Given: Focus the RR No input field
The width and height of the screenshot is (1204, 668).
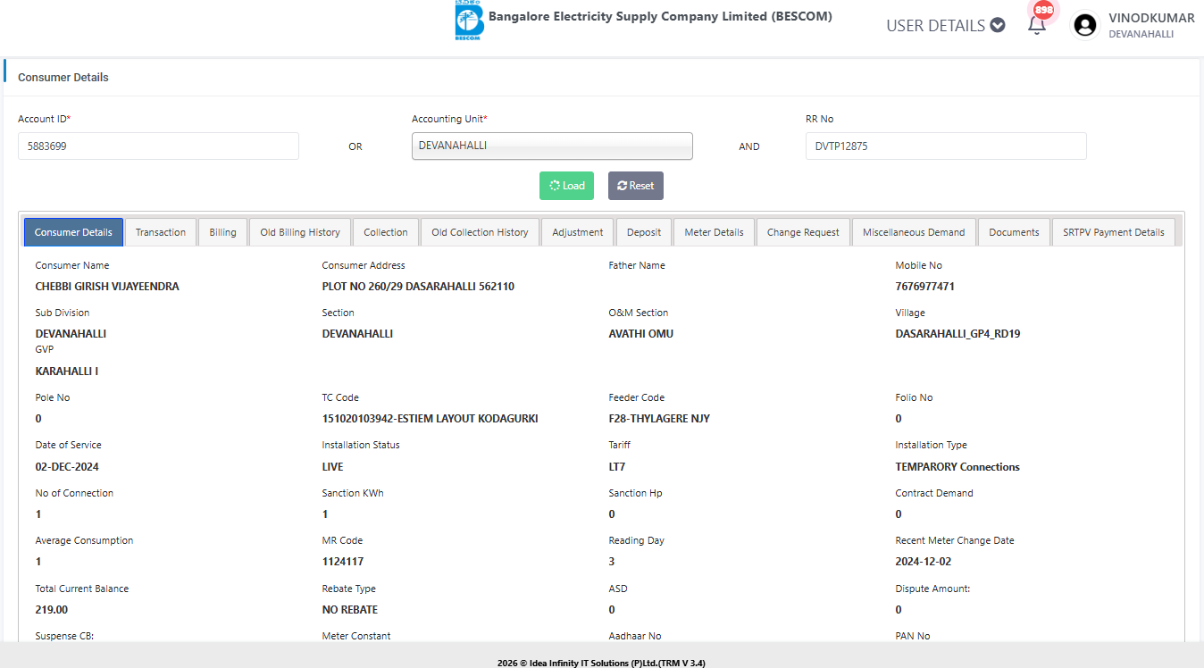Looking at the screenshot, I should pyautogui.click(x=945, y=146).
